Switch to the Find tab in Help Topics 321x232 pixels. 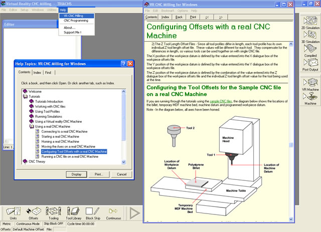(48, 73)
